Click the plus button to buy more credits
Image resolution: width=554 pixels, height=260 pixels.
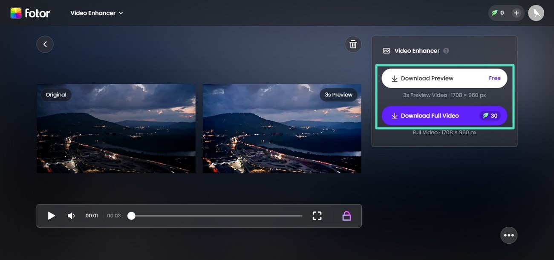pos(516,13)
